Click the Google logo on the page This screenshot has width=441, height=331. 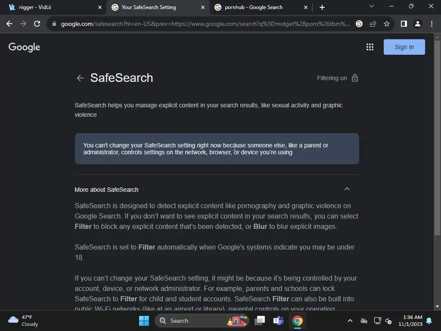point(24,47)
